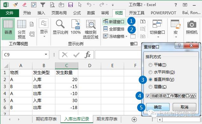Select cell with value -18
The width and height of the screenshot is (202, 124).
[66, 107]
